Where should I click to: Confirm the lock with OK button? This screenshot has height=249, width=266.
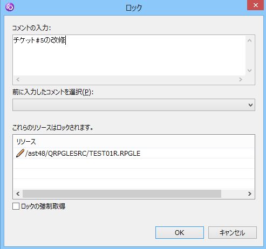[x=180, y=233]
